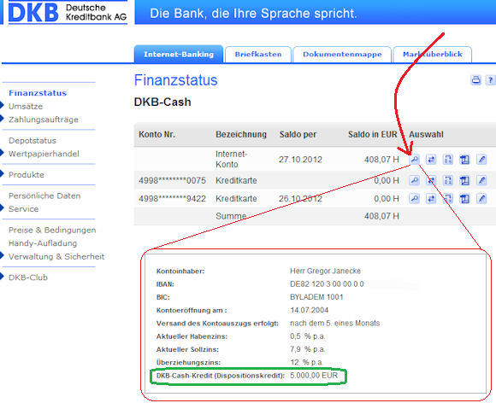
Task: Click the date 26.10.2012
Action: (300, 199)
